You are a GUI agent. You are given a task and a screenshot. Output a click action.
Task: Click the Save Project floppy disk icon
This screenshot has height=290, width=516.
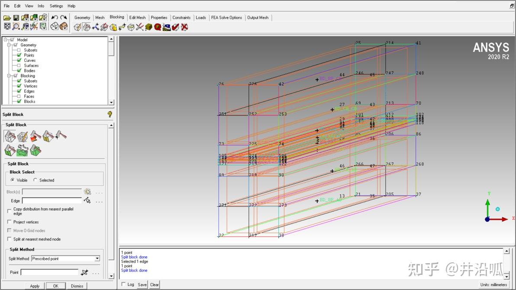tap(16, 18)
